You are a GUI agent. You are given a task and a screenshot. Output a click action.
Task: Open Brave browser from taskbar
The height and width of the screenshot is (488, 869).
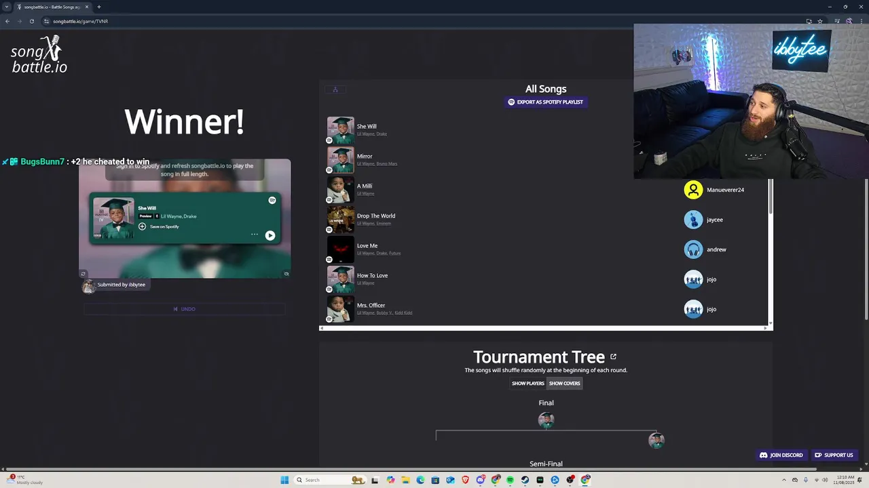pyautogui.click(x=465, y=480)
